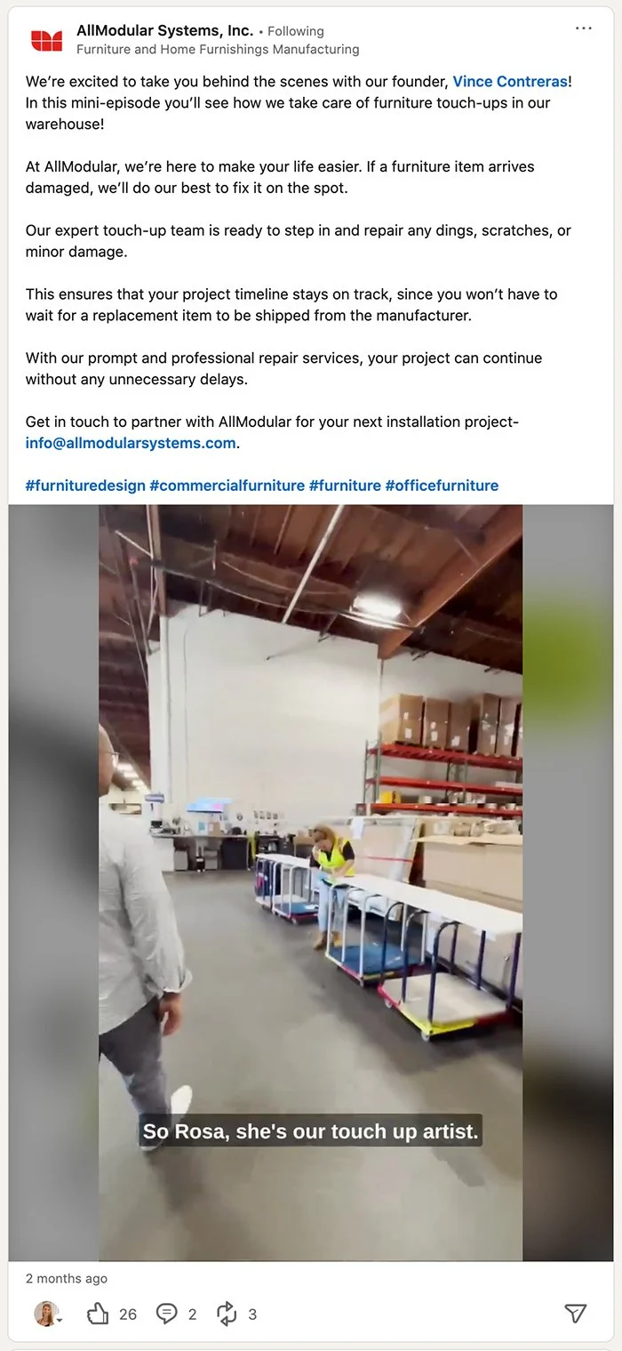View the 2 comments count
The width and height of the screenshot is (622, 1351).
[x=192, y=1315]
